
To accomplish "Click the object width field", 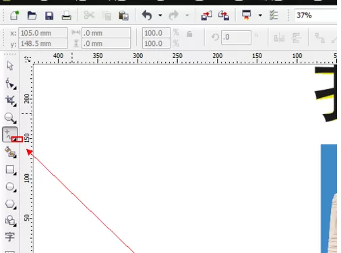I will [x=106, y=33].
